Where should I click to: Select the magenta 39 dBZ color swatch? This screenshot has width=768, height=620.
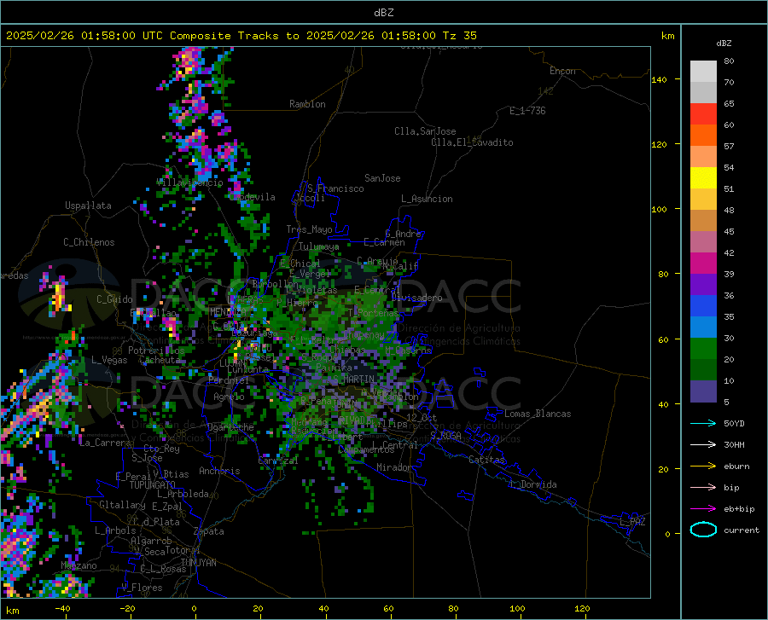(x=703, y=264)
